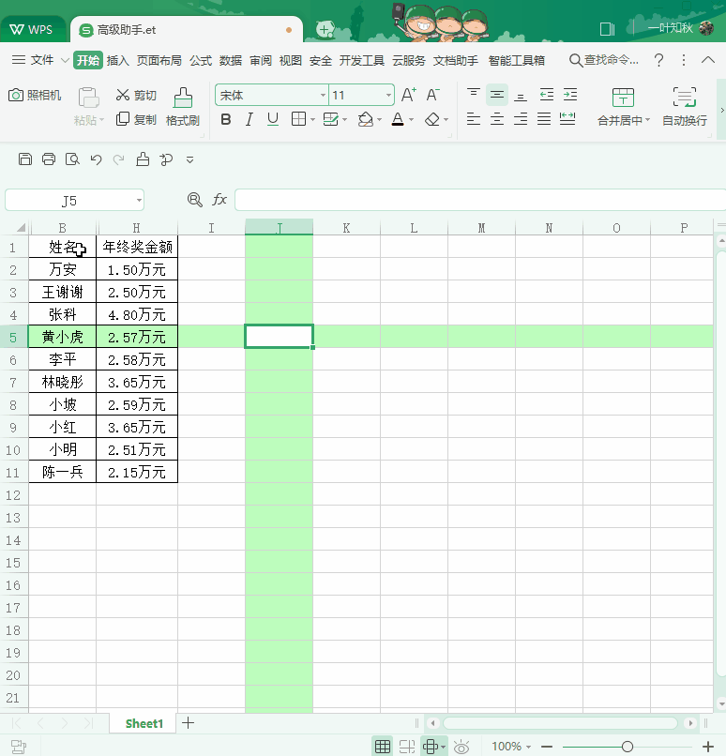Click the top align icon

pos(474,94)
